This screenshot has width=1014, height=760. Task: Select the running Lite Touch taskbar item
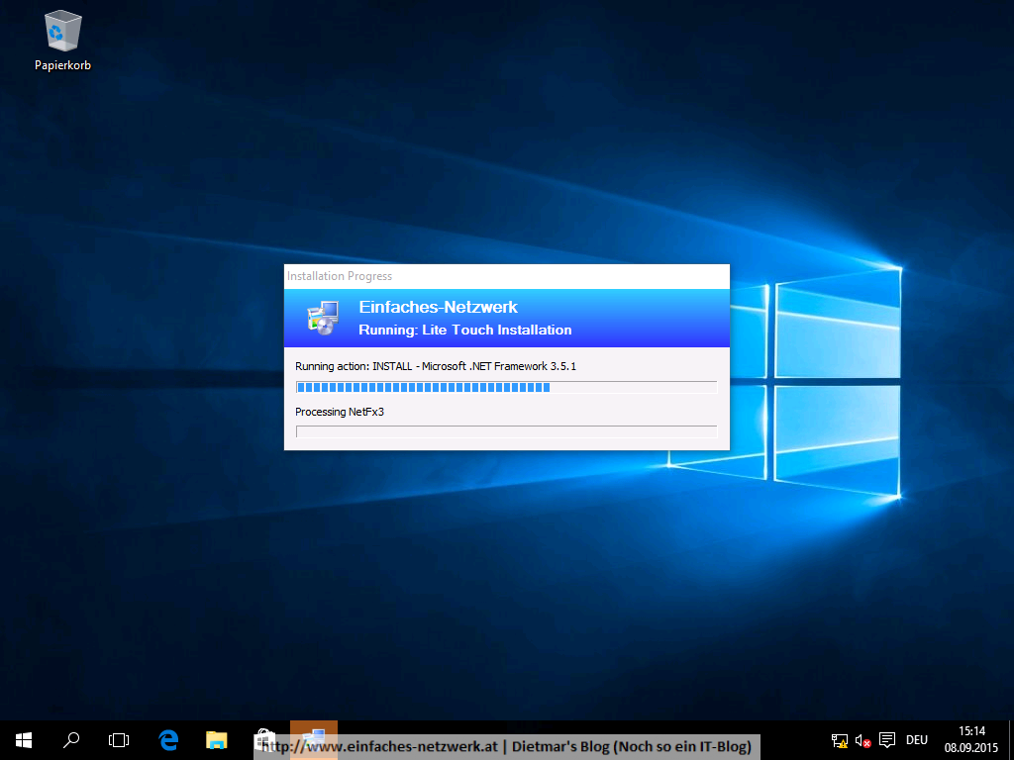314,740
